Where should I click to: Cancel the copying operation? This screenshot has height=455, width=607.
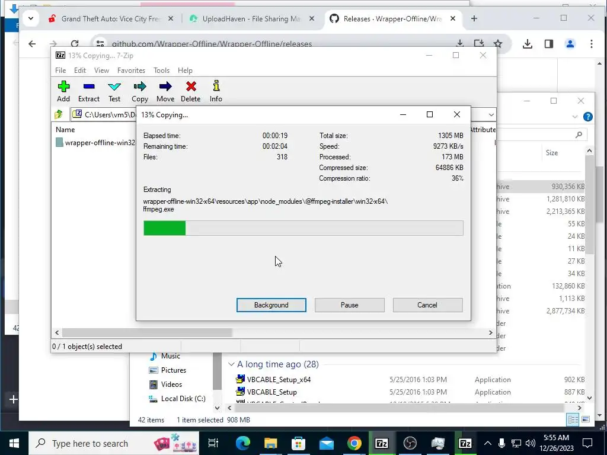(x=427, y=305)
